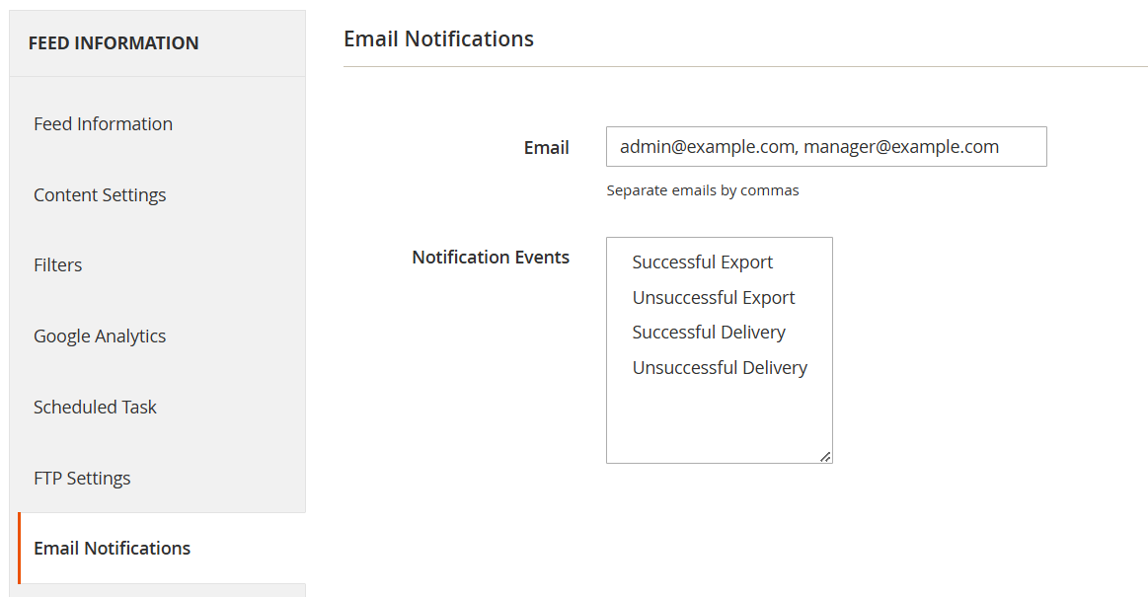The height and width of the screenshot is (597, 1148).
Task: Click the Email field label
Action: (x=546, y=148)
